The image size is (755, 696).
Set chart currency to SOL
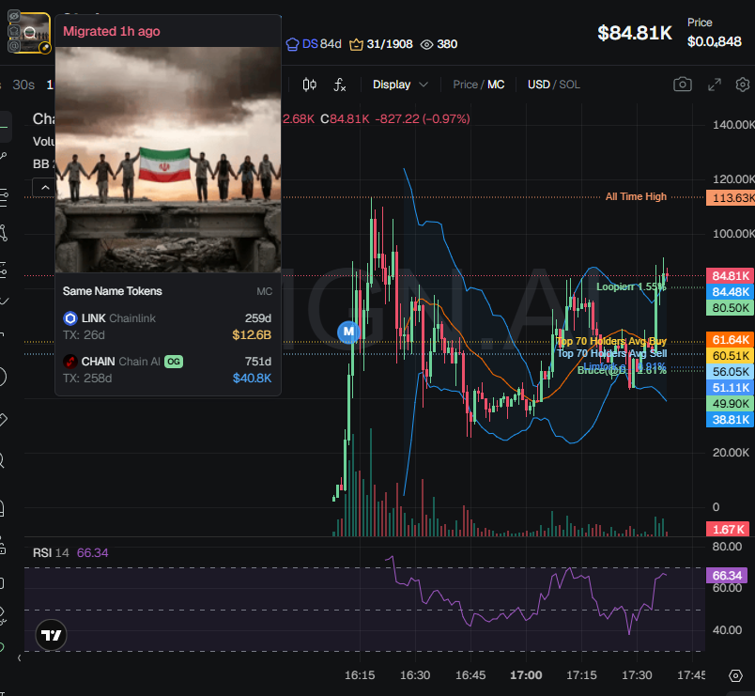(x=570, y=85)
